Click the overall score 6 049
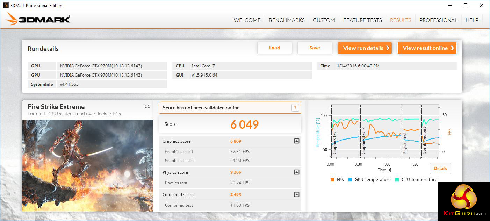Image resolution: width=490 pixels, height=221 pixels. coord(245,124)
